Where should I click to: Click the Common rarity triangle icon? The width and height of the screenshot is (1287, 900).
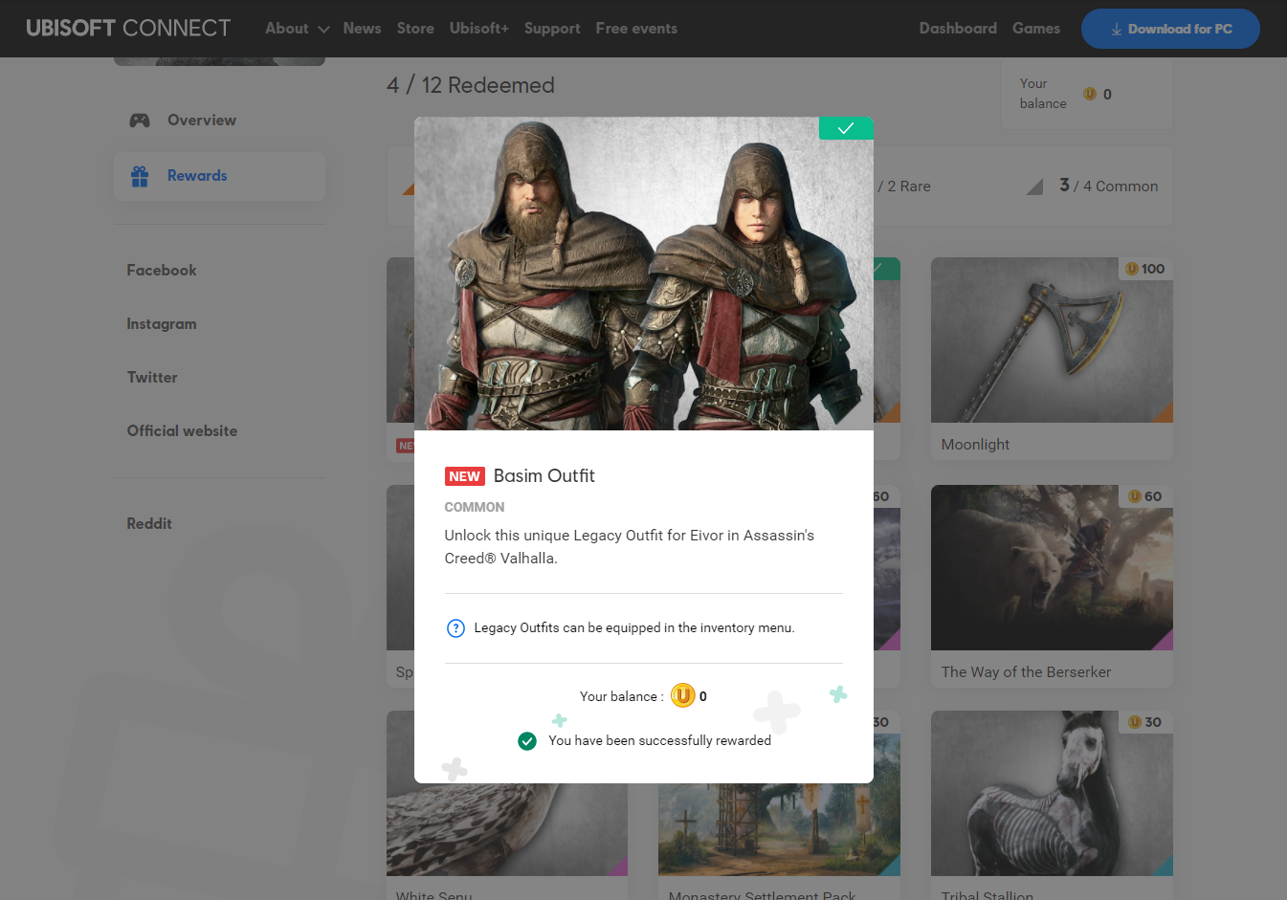pos(1034,187)
